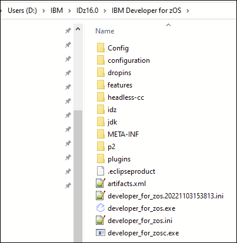Image resolution: width=237 pixels, height=243 pixels.
Task: Select the developer_for_zos.20221103153813.ini file icon
Action: tap(101, 196)
